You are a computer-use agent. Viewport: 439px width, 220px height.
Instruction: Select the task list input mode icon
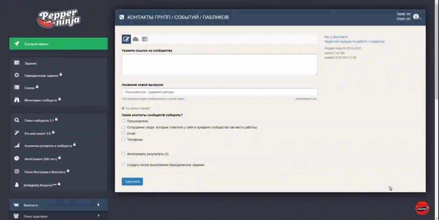145,39
